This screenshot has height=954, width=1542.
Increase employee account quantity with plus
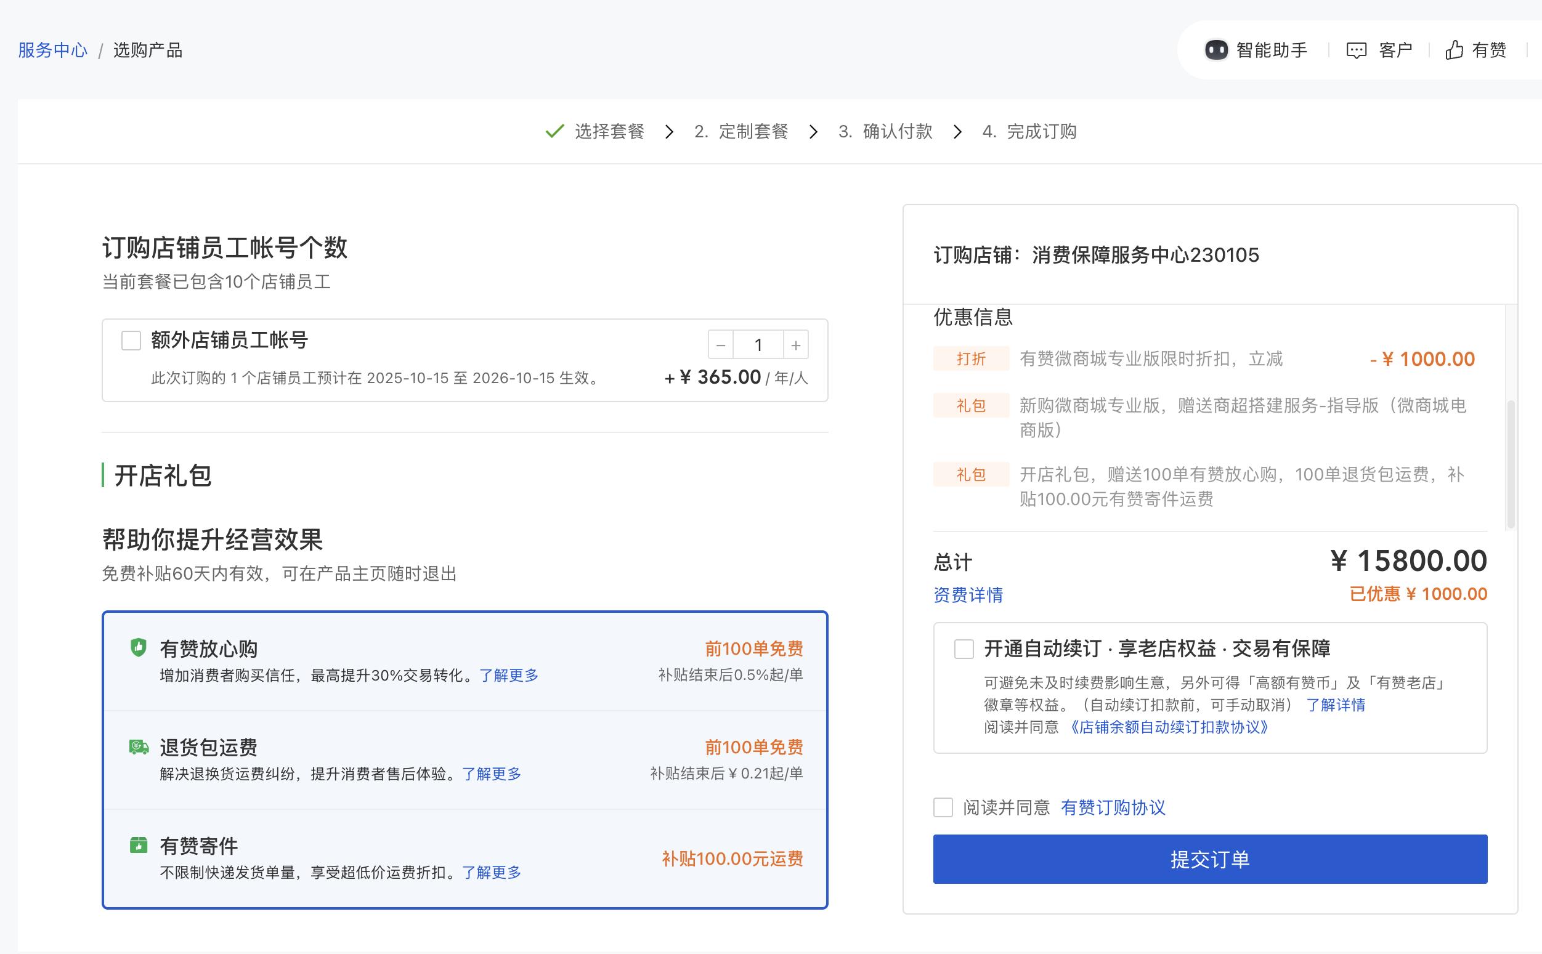coord(795,345)
